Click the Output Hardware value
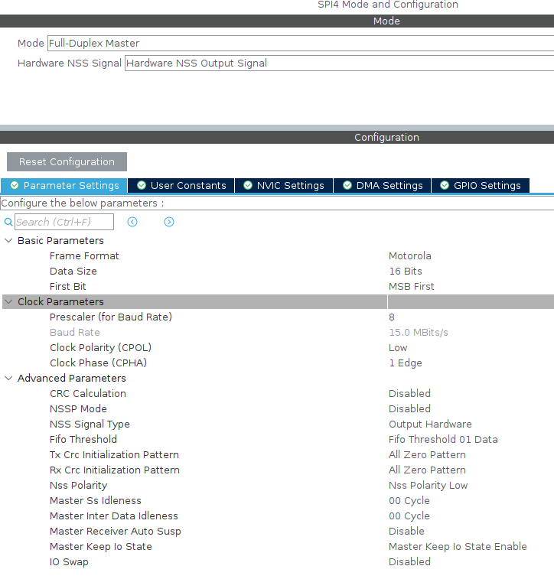The image size is (554, 579). pyautogui.click(x=430, y=424)
